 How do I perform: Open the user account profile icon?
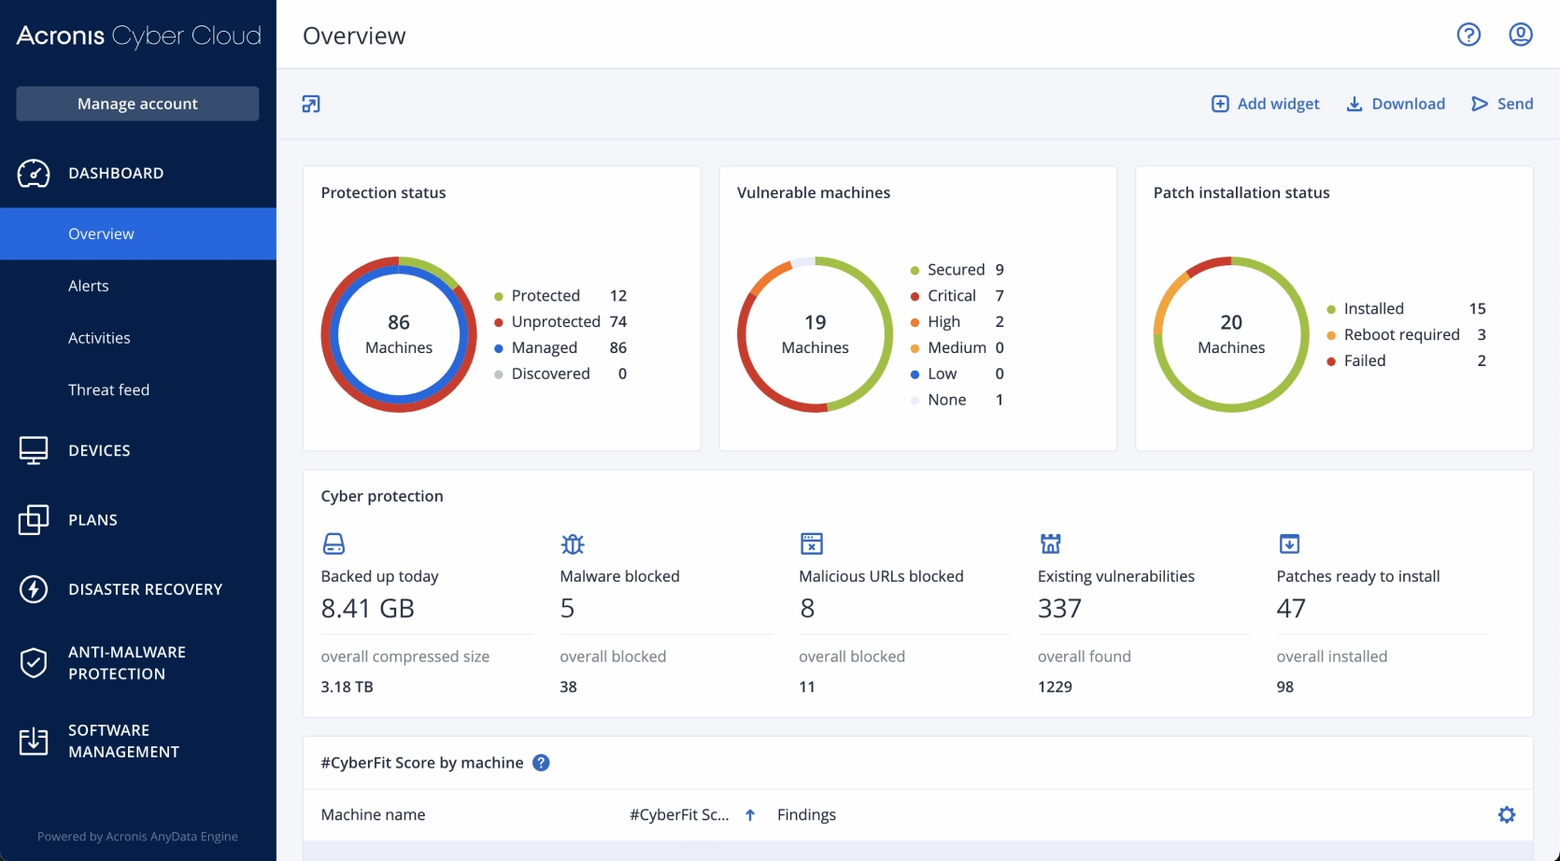[x=1521, y=35]
